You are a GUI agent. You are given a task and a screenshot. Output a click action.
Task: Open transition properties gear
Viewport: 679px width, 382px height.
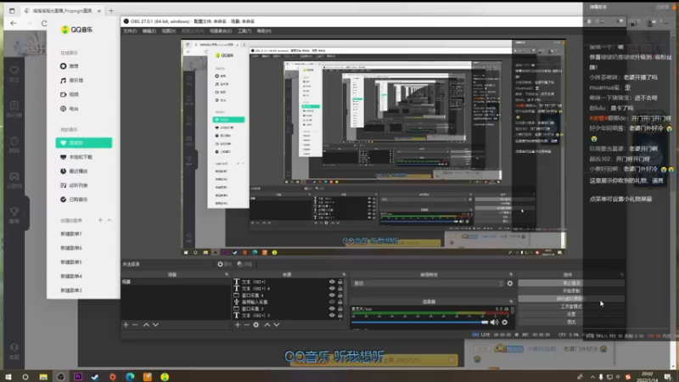[510, 284]
